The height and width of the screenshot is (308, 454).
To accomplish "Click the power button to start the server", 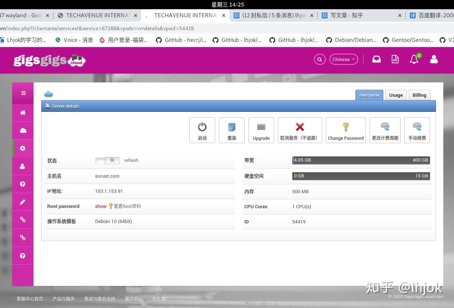I will click(x=202, y=130).
